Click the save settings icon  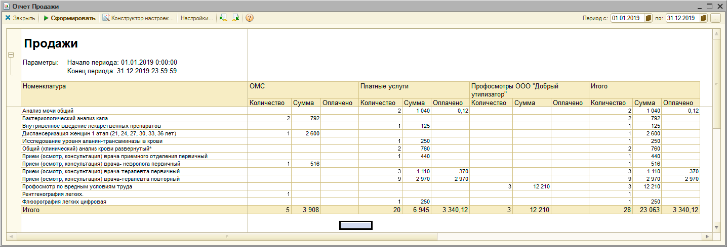tap(235, 18)
